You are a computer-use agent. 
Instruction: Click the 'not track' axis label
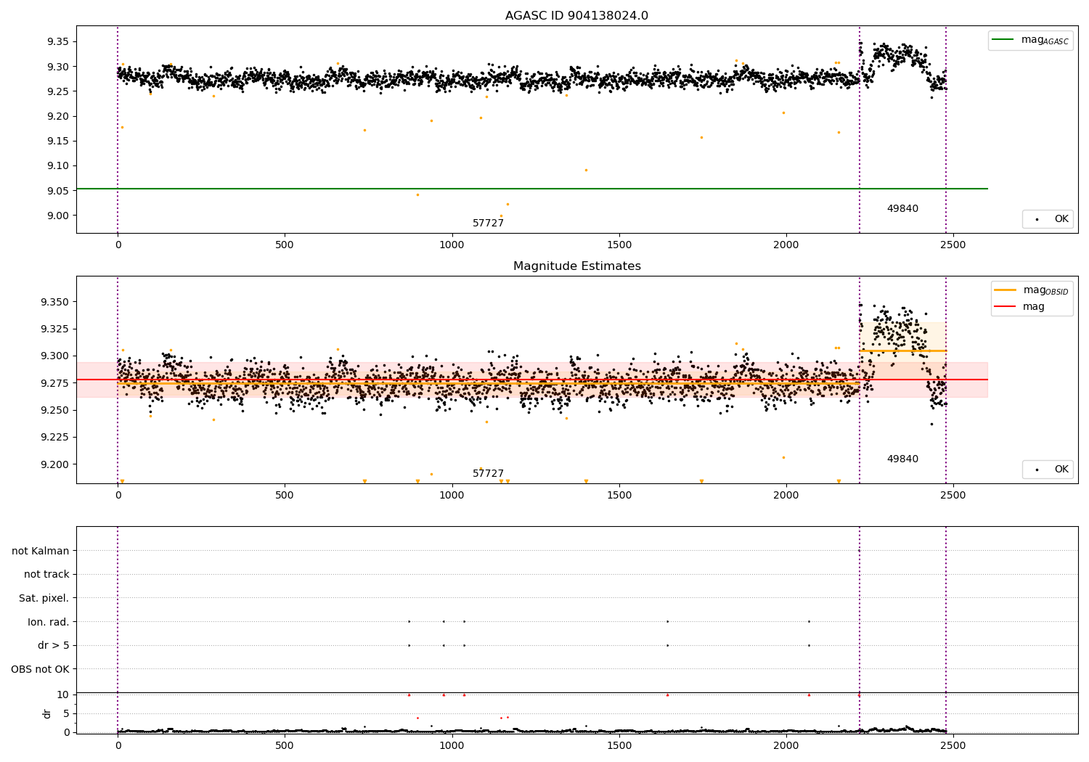pyautogui.click(x=46, y=574)
